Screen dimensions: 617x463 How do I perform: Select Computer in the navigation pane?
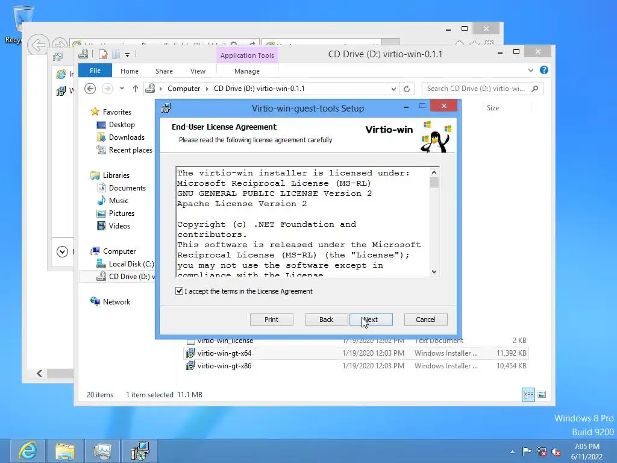tap(119, 251)
